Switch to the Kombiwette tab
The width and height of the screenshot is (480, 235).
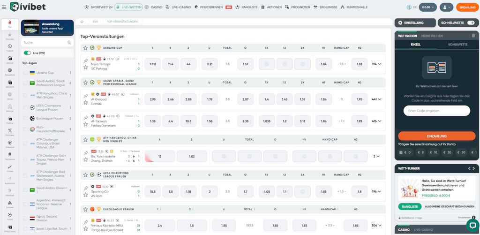click(457, 45)
